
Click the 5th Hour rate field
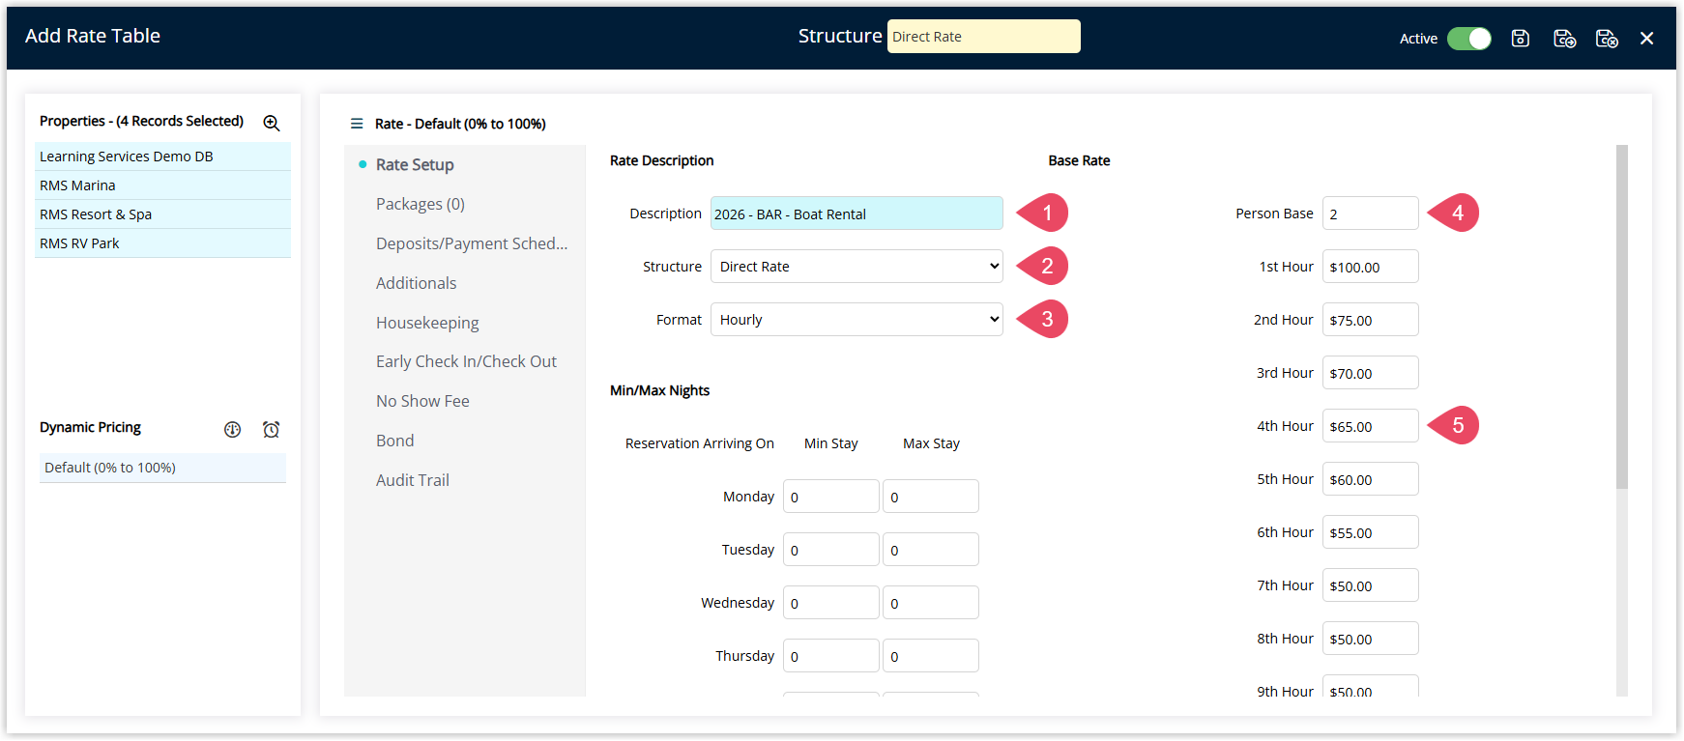[1371, 479]
